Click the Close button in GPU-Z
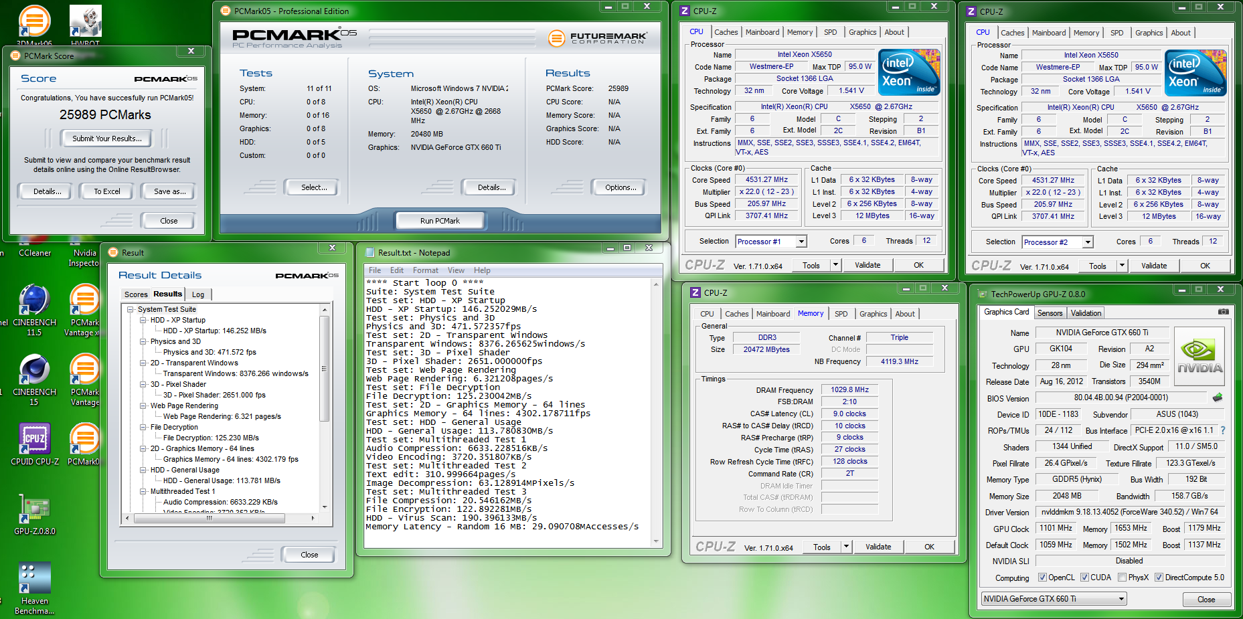 click(x=1206, y=600)
